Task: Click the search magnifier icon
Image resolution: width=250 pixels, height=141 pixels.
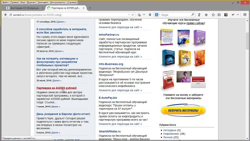Action: 193,15
